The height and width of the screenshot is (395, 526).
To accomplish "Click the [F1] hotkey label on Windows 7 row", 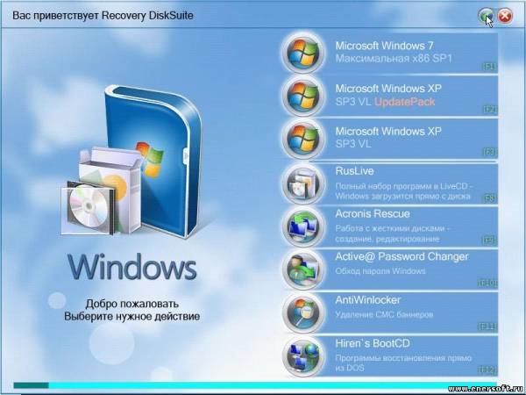I will coord(489,67).
